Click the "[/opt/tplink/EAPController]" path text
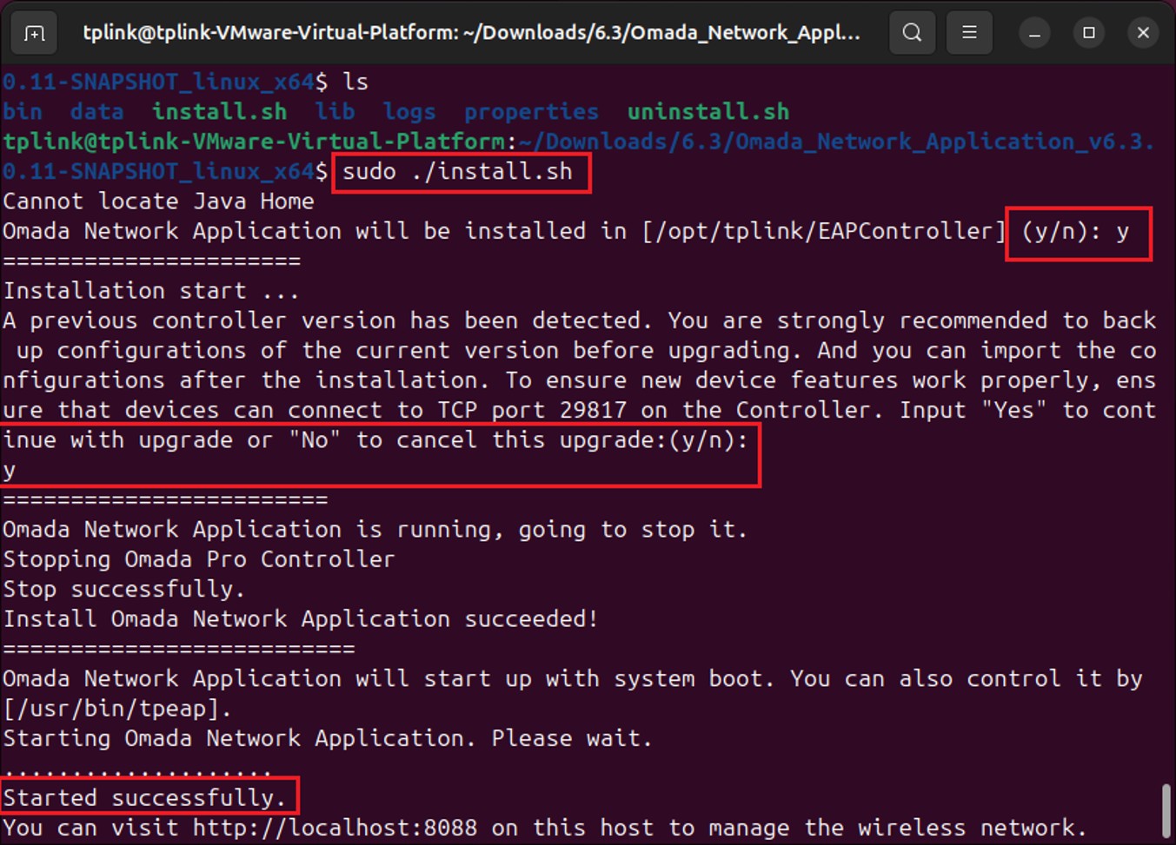1176x845 pixels. [824, 231]
